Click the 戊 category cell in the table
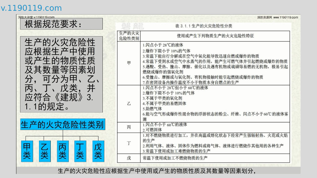This screenshot has width=317, height=178. [129, 158]
